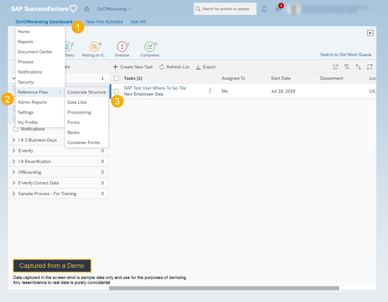
Task: Open the On/Offboarding Dashboard tab
Action: [x=44, y=22]
